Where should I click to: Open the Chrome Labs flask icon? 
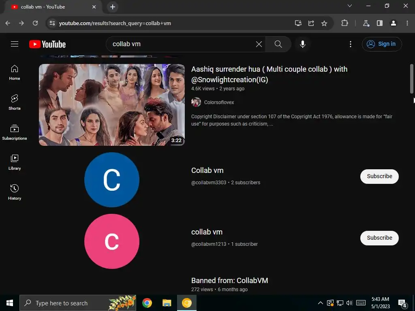pos(366,23)
